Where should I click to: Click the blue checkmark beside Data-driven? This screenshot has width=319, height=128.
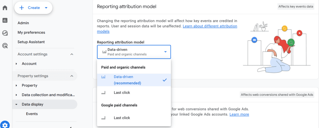click(164, 80)
